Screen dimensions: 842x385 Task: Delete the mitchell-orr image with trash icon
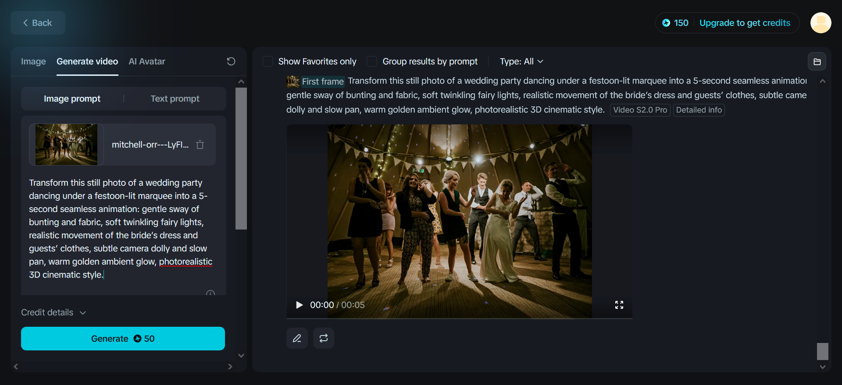click(200, 145)
